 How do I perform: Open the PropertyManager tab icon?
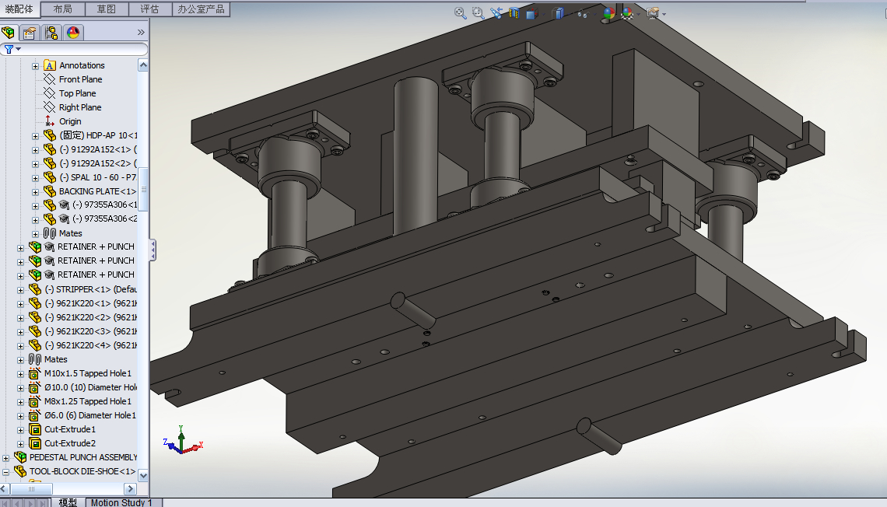pyautogui.click(x=30, y=33)
